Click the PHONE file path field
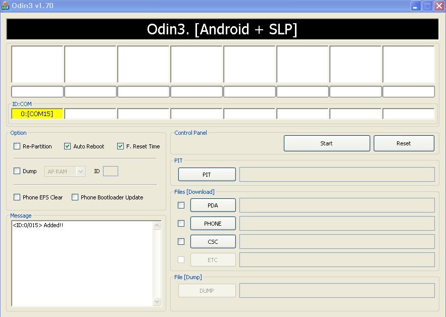The width and height of the screenshot is (446, 317). coord(337,224)
